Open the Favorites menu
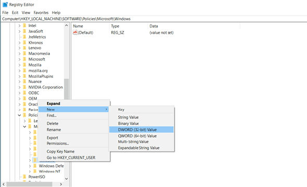This screenshot has width=307, height=187. (41, 12)
